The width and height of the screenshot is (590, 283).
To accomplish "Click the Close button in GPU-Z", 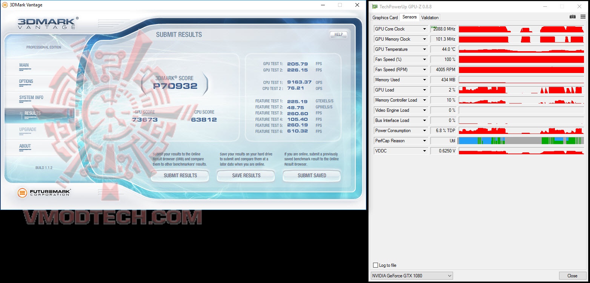I will pos(572,276).
